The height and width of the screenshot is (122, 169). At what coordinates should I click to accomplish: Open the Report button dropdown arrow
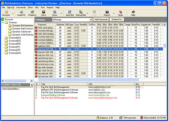[114, 13]
